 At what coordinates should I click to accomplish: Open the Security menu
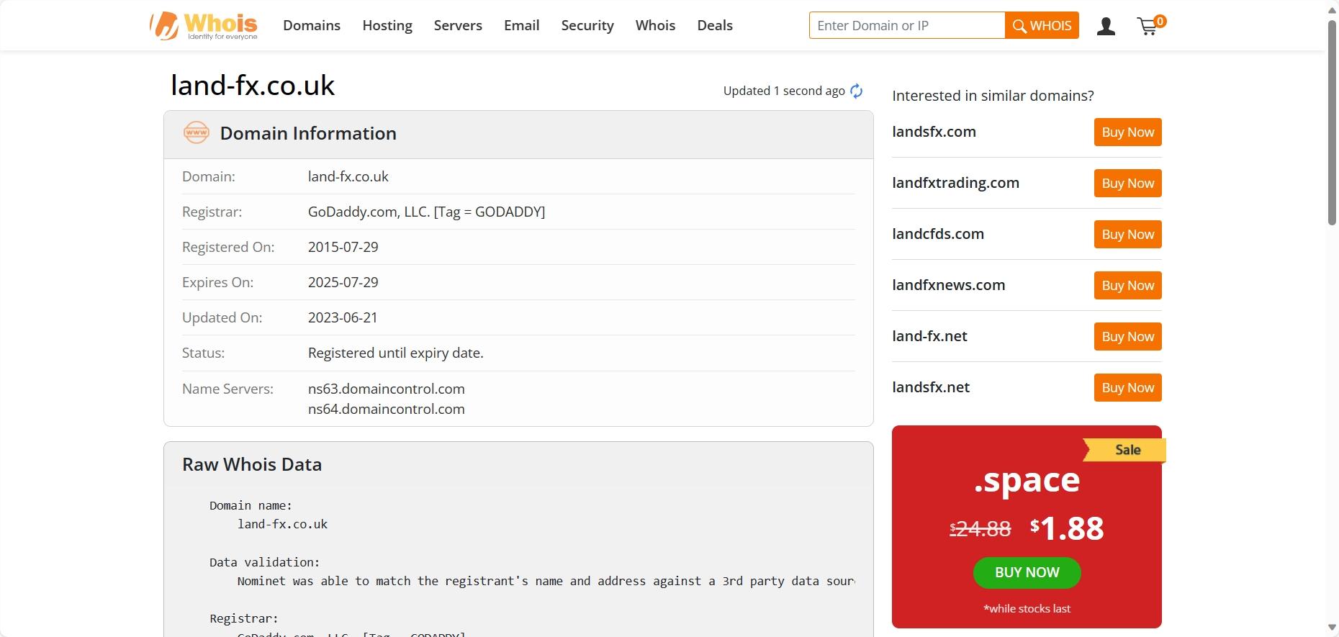click(x=587, y=25)
